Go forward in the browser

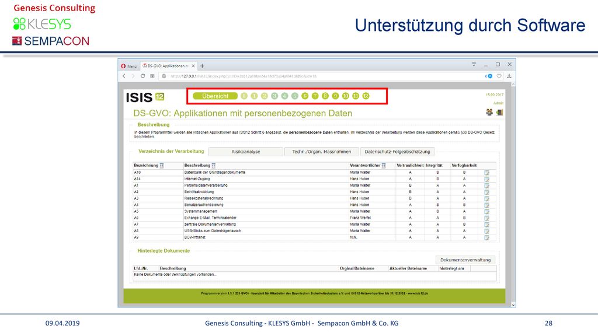(x=133, y=76)
